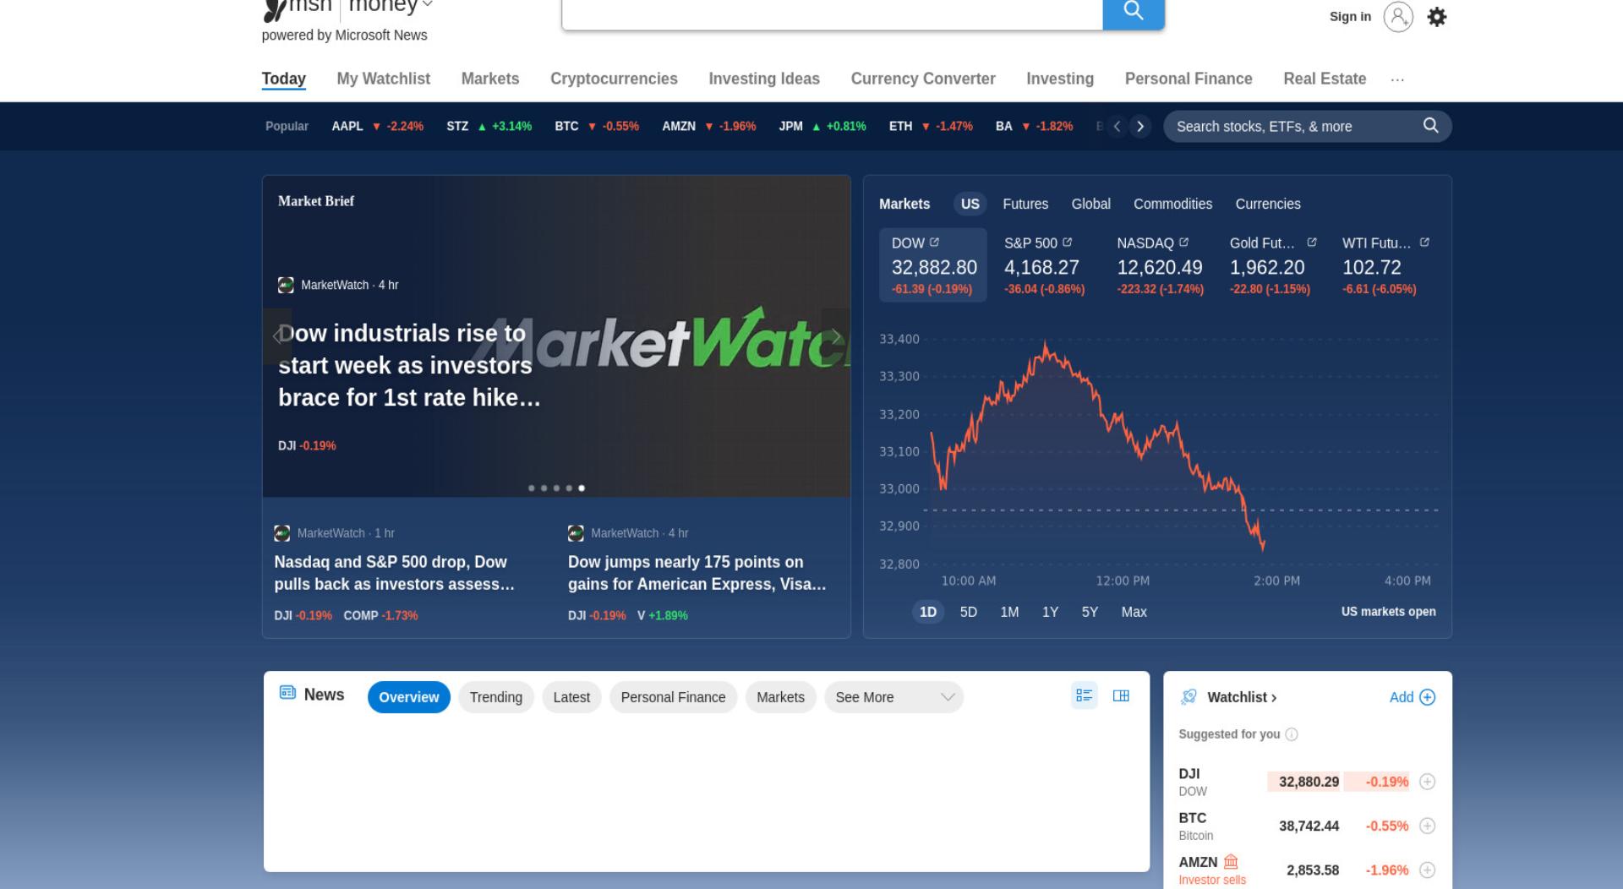Select the NASDAQ index card

[1159, 265]
